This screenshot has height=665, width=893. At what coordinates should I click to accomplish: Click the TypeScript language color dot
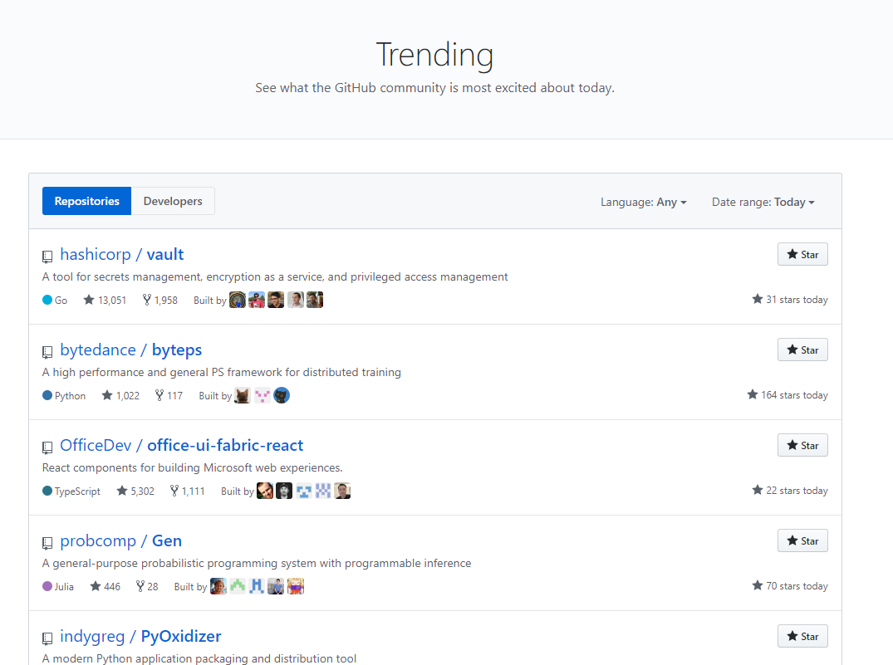[x=47, y=490]
